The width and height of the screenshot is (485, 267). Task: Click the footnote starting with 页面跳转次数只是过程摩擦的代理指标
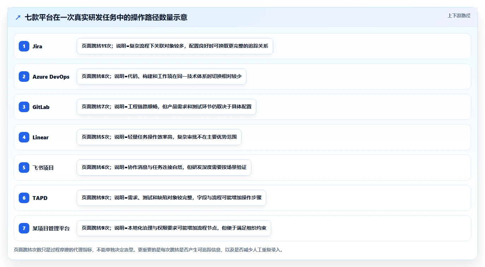coord(148,250)
